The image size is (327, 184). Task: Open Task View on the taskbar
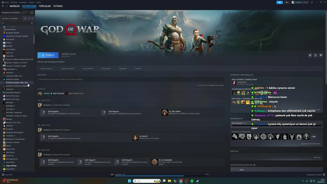tap(164, 181)
